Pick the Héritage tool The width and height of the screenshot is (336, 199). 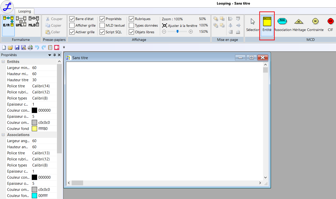click(299, 25)
